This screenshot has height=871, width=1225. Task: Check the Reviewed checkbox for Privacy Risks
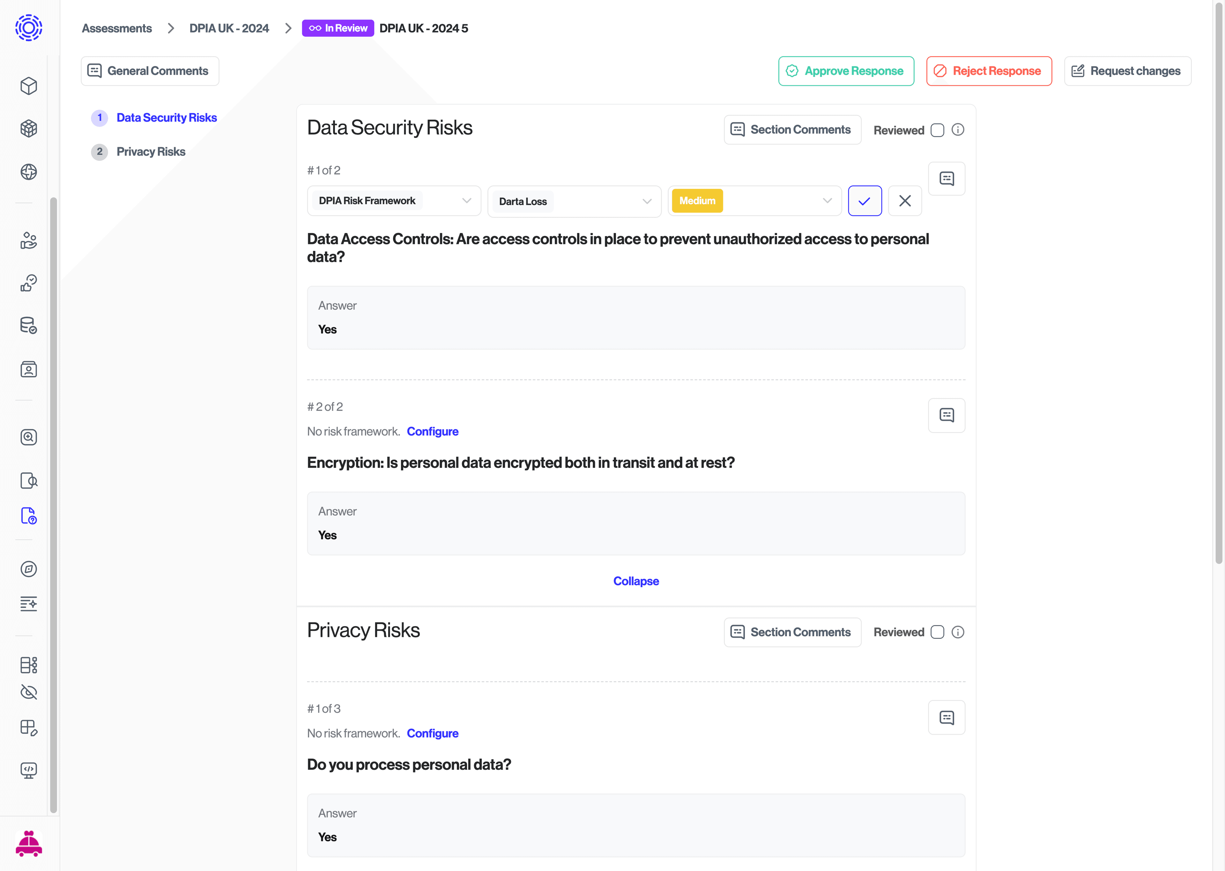pyautogui.click(x=938, y=632)
